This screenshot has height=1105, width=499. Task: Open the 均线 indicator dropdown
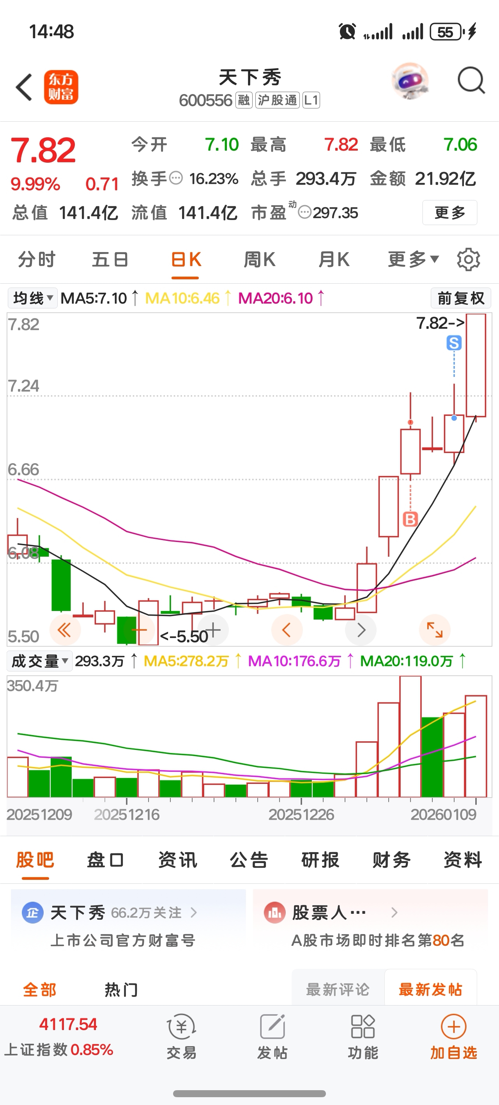tap(33, 298)
